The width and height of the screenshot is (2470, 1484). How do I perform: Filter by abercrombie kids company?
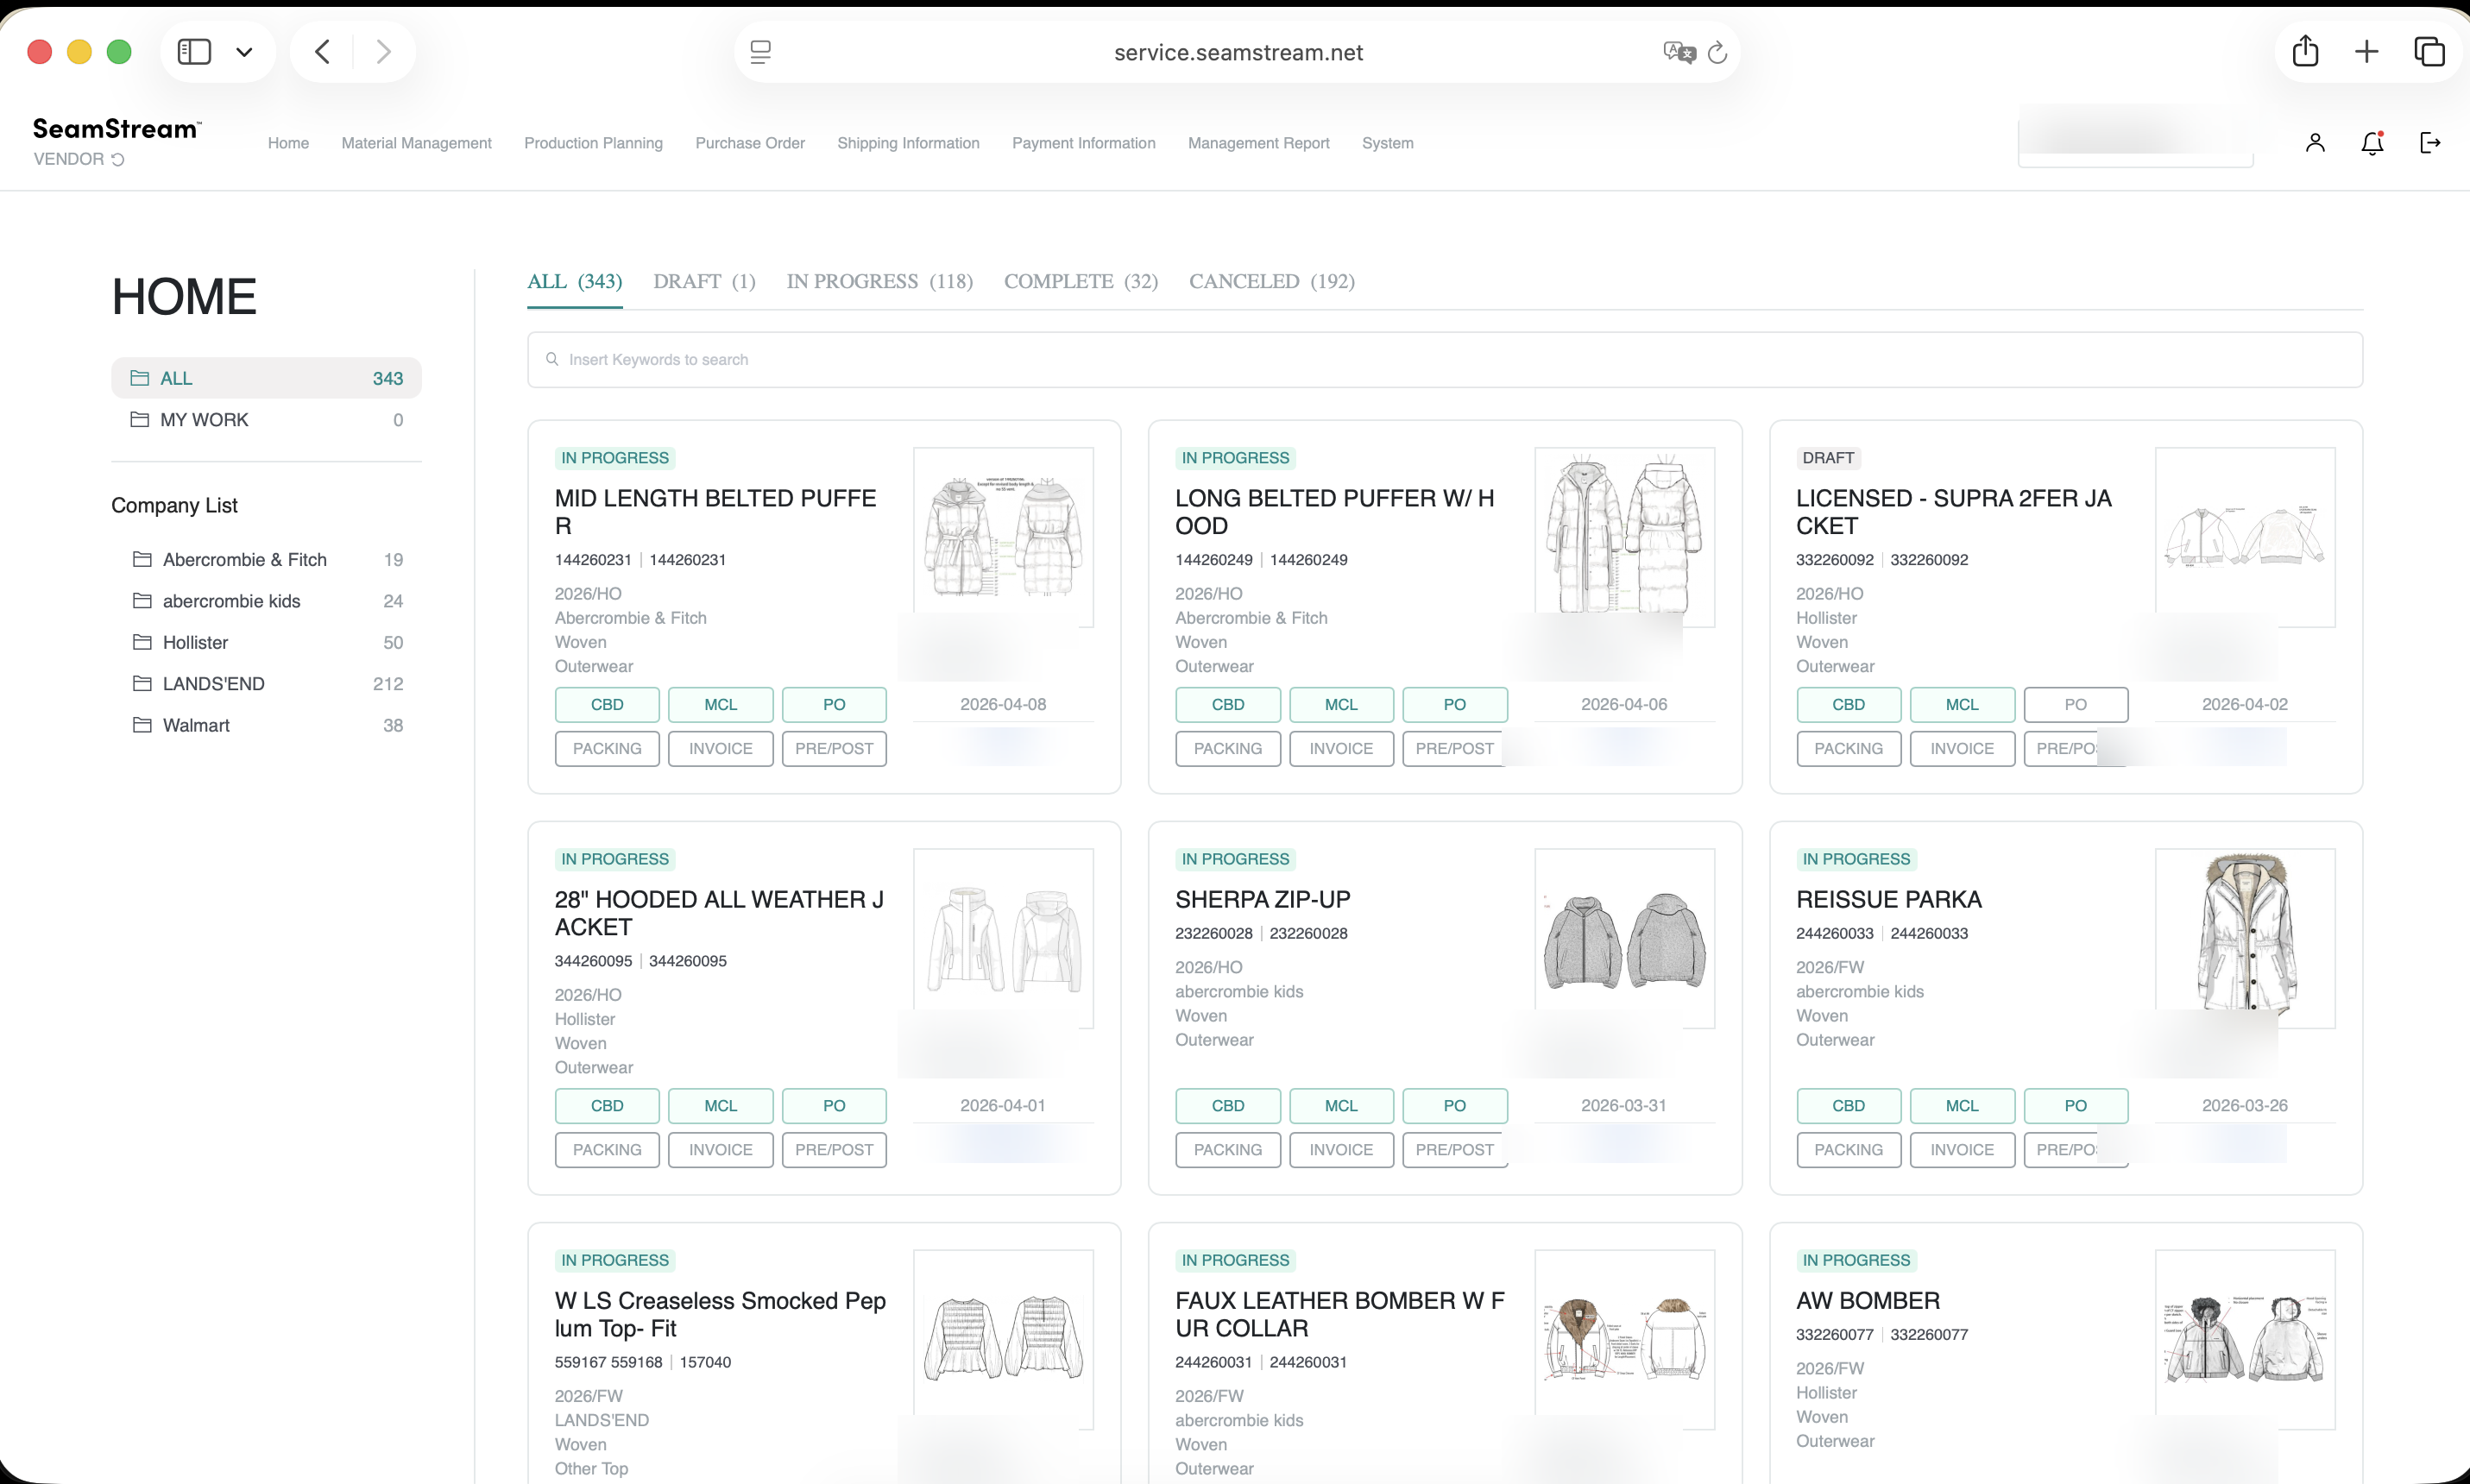(x=266, y=601)
